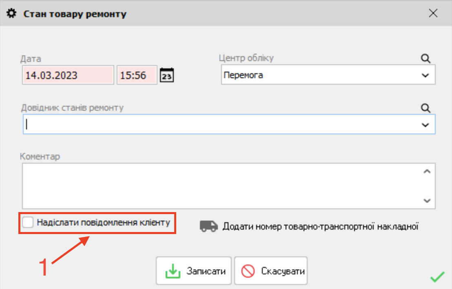The image size is (452, 289).
Task: Click the time field showing 15:56
Action: [x=137, y=75]
